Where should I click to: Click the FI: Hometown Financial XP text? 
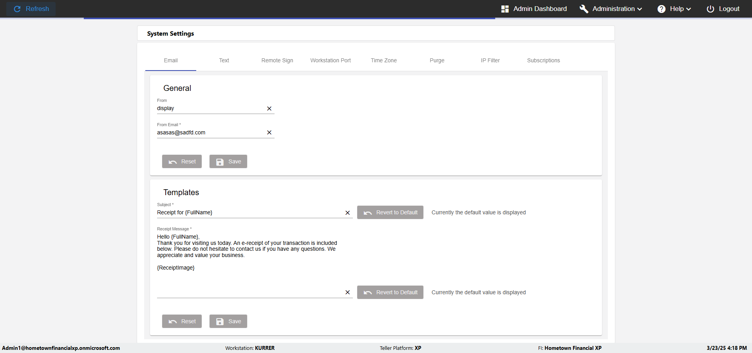[570, 348]
